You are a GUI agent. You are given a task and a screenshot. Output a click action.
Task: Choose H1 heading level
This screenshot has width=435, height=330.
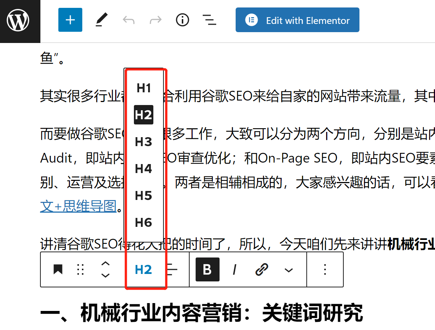144,88
